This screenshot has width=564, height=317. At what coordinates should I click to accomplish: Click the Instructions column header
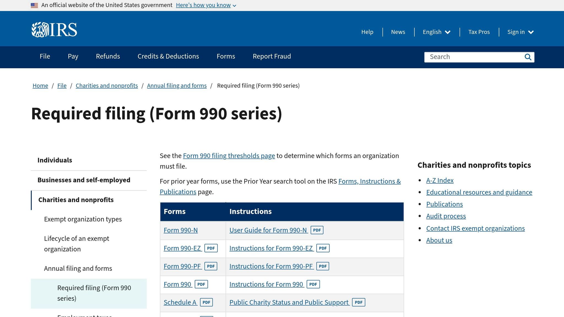click(315, 212)
